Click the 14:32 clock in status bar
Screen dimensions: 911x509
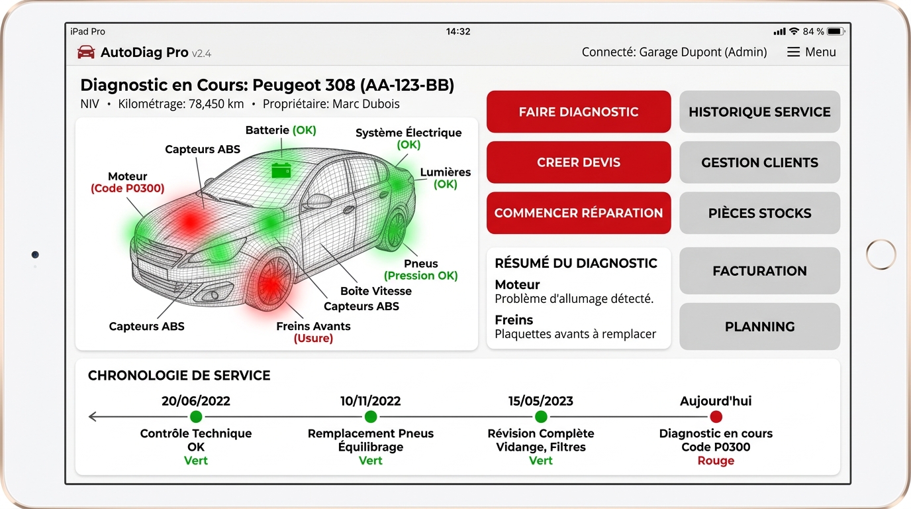tap(458, 31)
